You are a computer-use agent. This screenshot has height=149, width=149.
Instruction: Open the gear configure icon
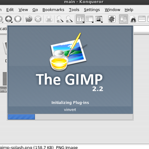112,19
